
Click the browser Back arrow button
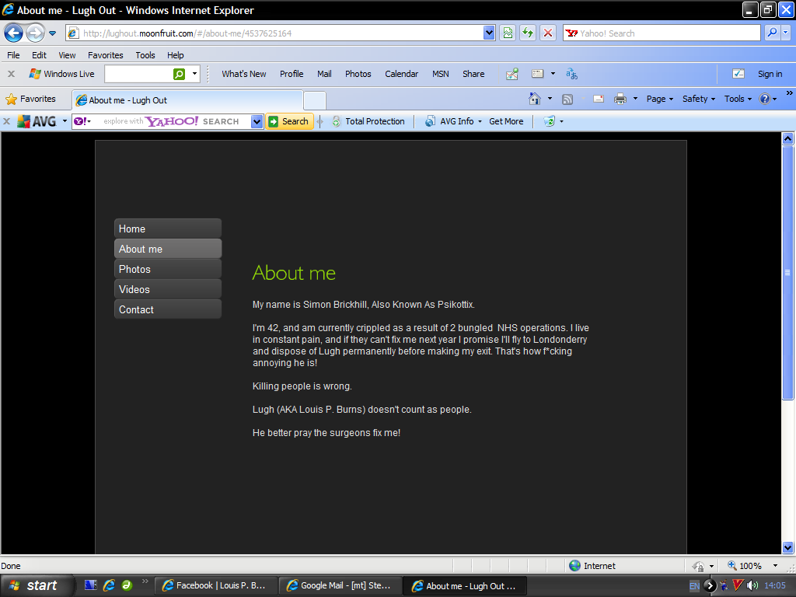[x=14, y=33]
